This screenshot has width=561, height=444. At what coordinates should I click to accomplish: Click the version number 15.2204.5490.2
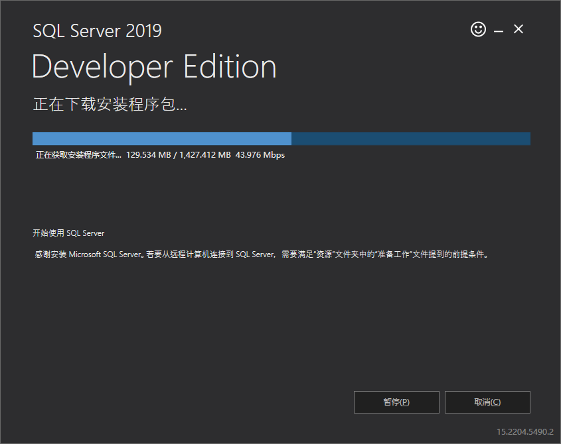click(525, 432)
